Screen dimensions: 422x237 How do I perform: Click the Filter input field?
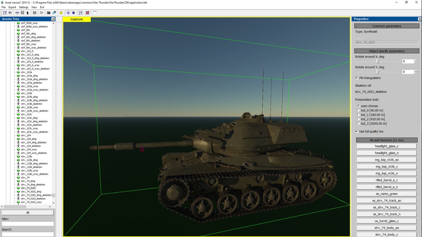coord(28,224)
